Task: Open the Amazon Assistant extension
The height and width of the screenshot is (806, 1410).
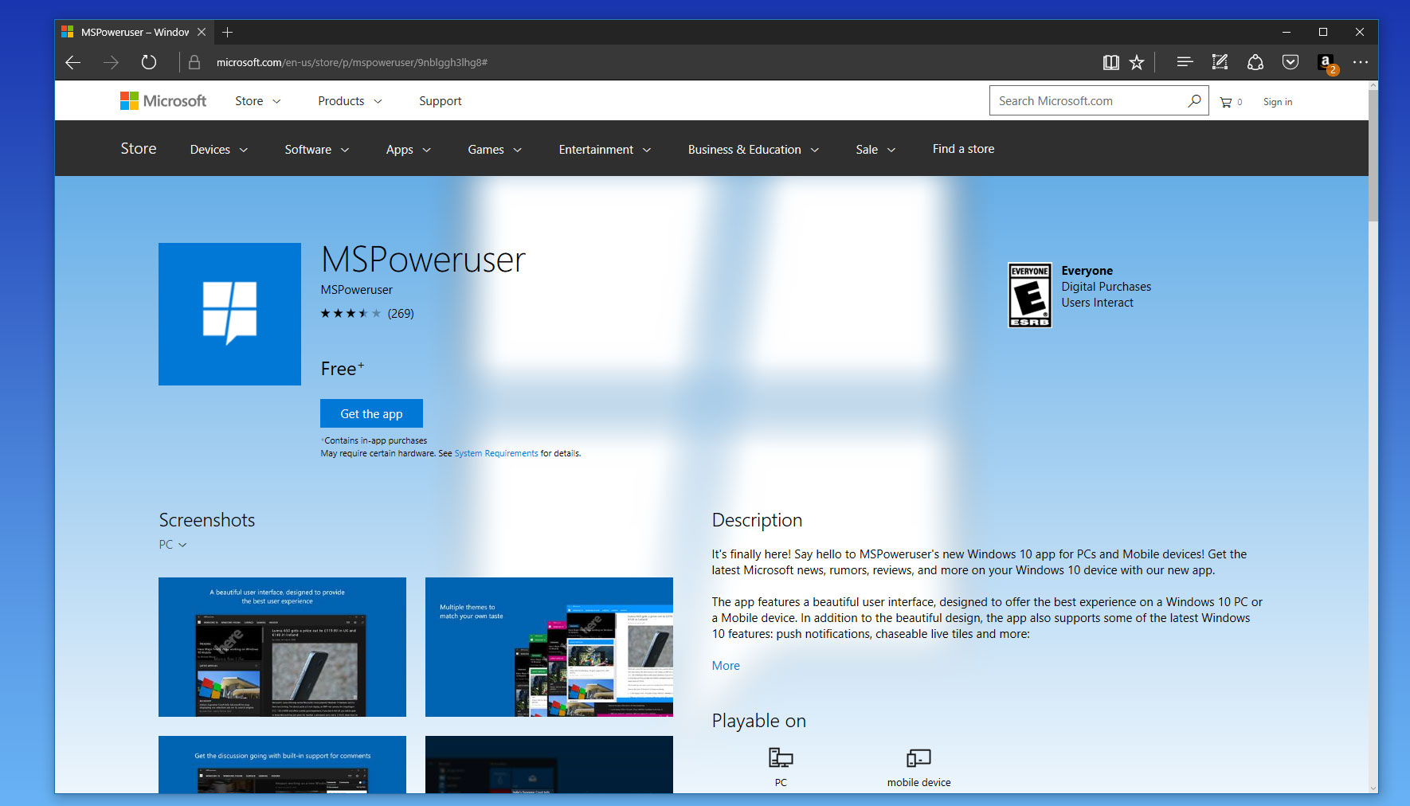Action: (1326, 63)
